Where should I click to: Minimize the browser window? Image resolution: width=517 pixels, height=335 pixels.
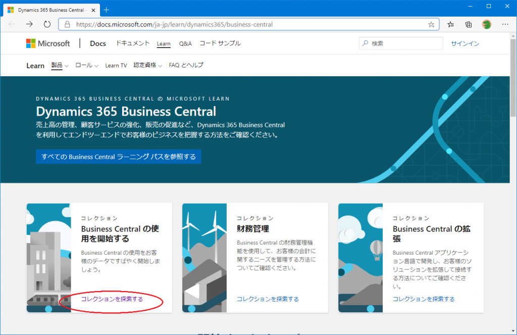pos(471,6)
